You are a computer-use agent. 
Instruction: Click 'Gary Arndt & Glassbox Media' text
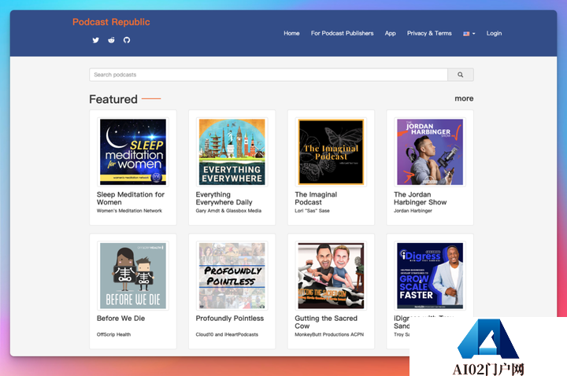coord(228,211)
